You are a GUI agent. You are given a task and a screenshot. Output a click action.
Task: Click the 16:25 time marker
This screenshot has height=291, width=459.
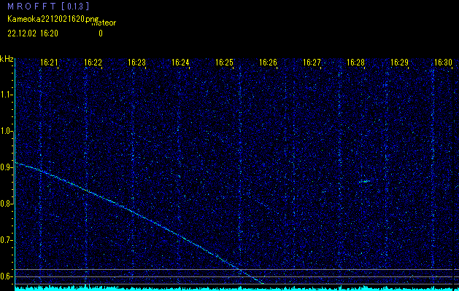pos(224,63)
